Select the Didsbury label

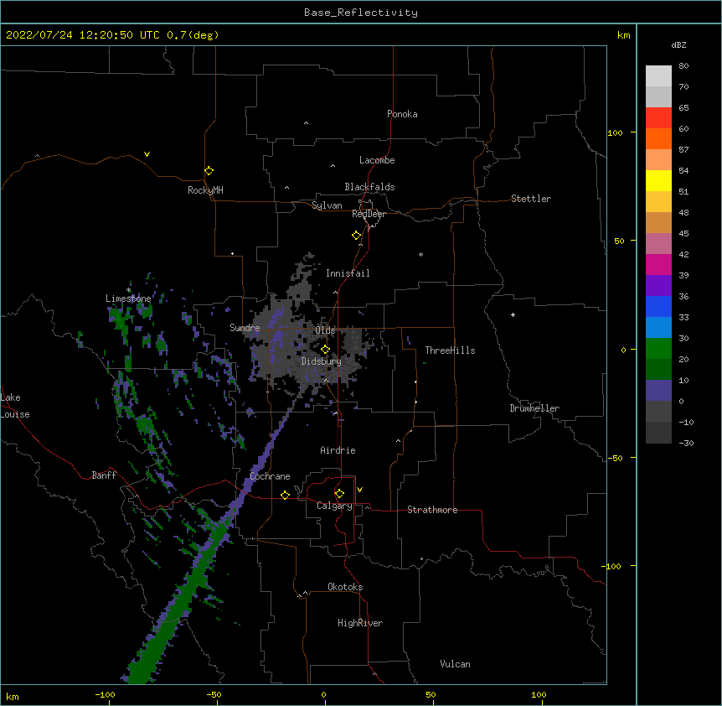click(x=322, y=361)
